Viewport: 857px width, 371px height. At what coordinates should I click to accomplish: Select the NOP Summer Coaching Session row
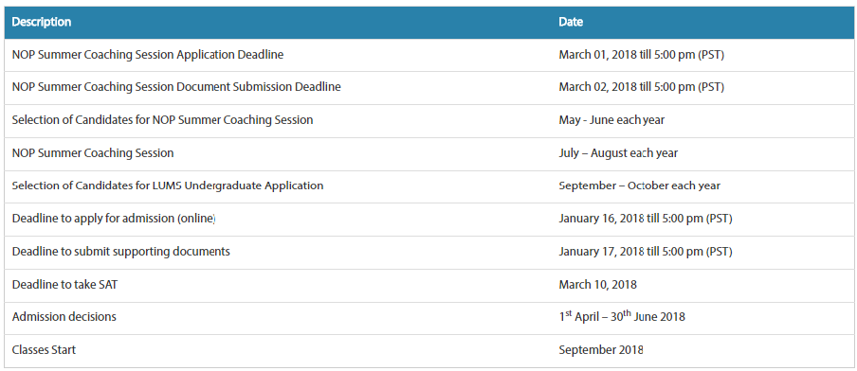pos(428,154)
